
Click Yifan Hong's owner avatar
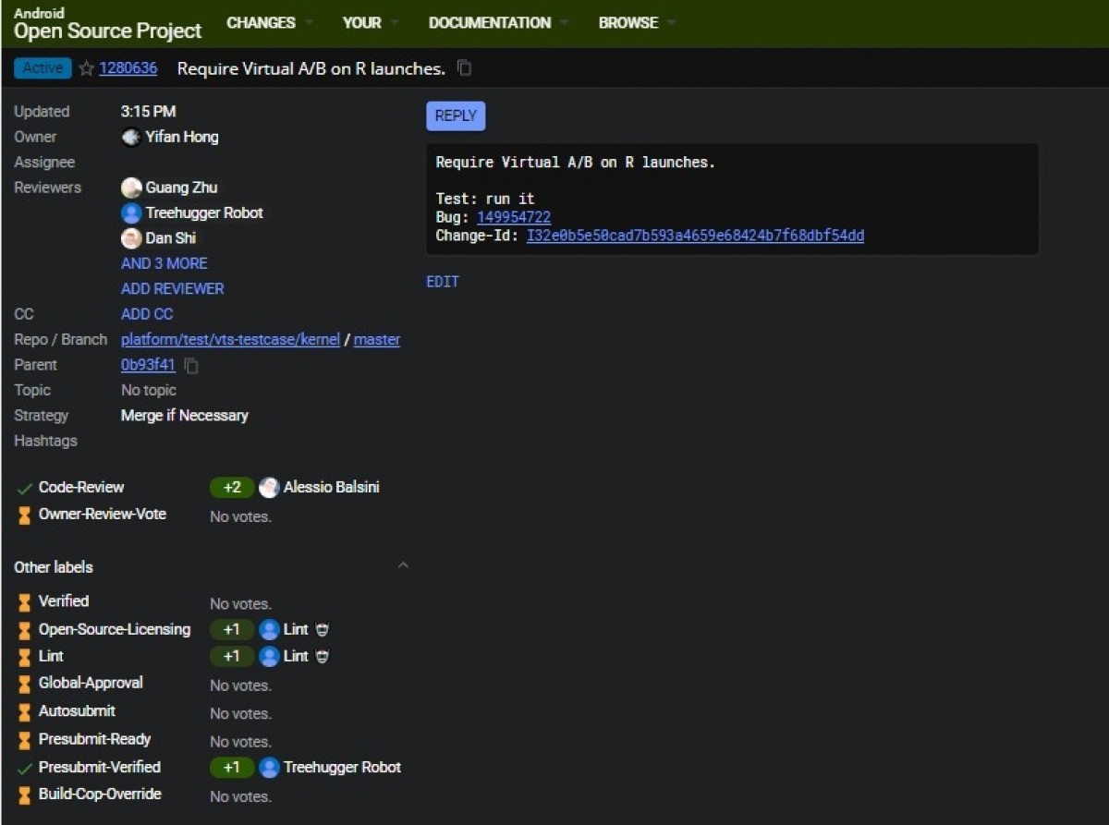tap(131, 137)
